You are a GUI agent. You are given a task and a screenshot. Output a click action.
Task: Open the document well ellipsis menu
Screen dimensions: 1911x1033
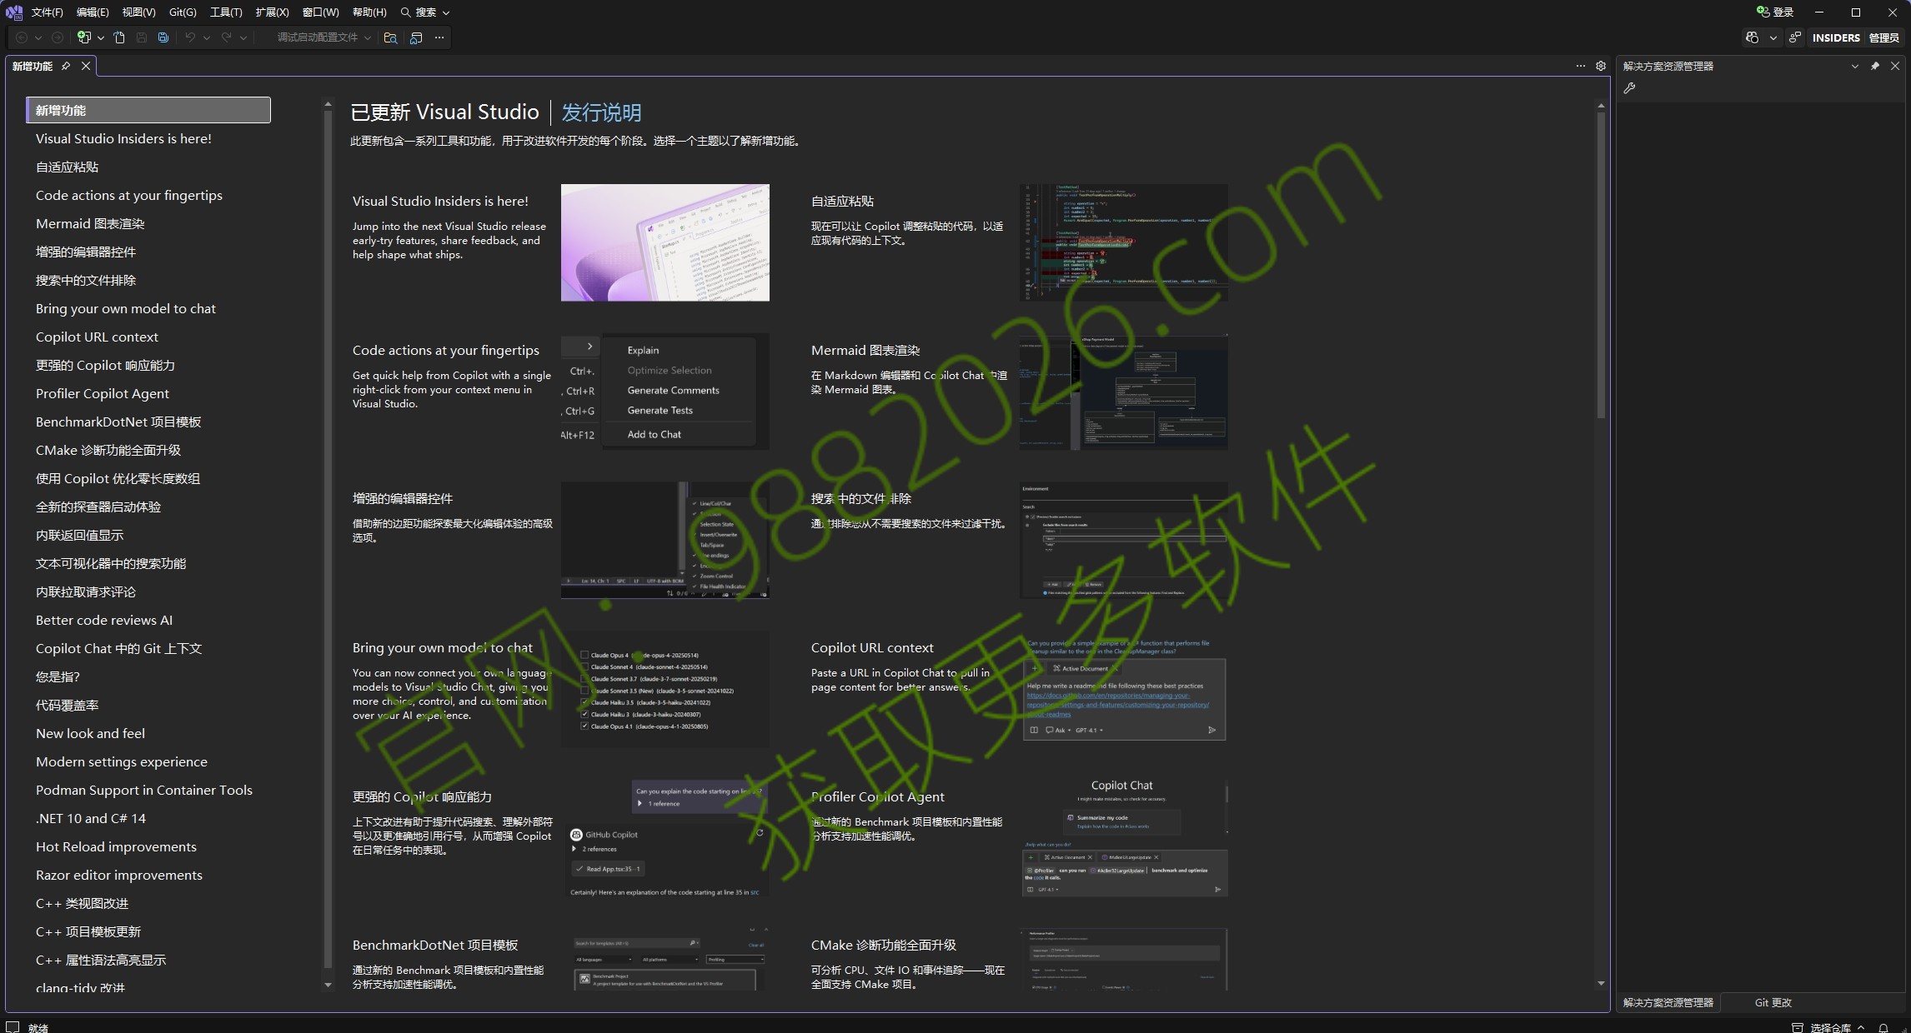(x=1580, y=66)
